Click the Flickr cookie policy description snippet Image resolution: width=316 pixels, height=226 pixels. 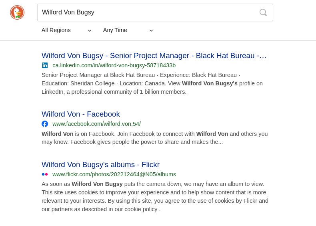click(155, 197)
